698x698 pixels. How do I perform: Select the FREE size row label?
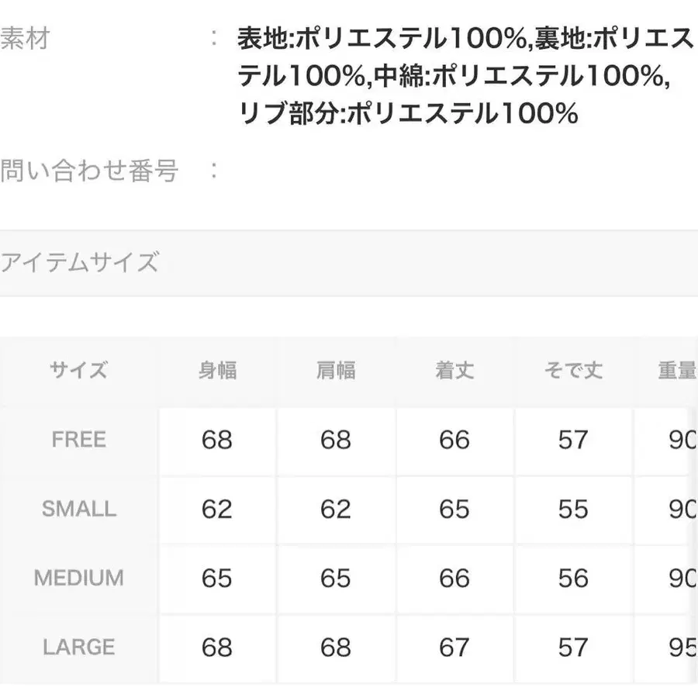click(x=79, y=440)
